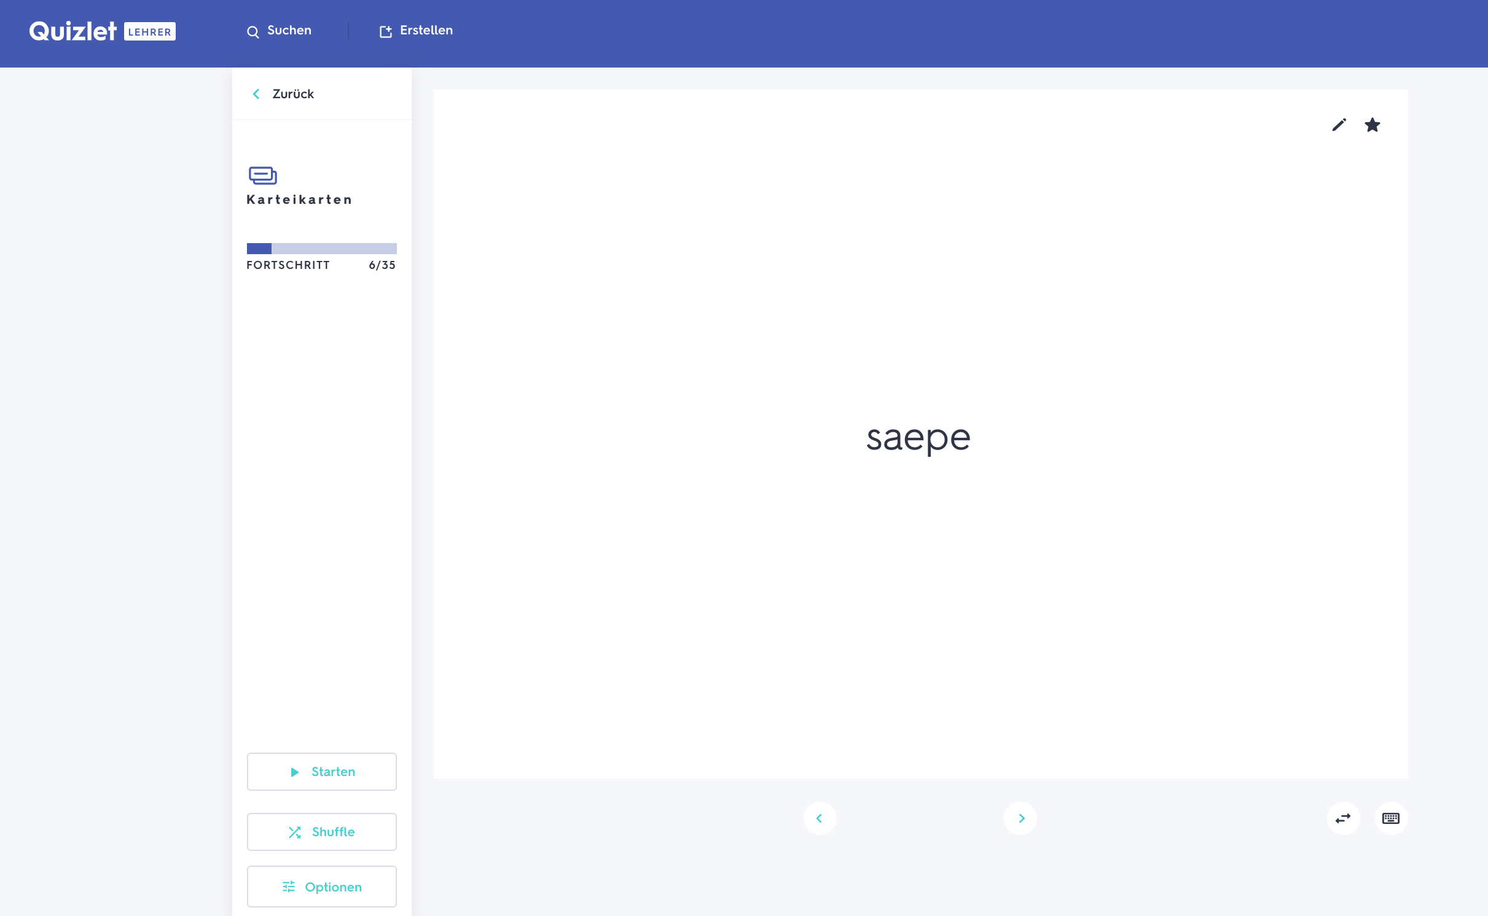The image size is (1488, 916).
Task: Click the Karteikarten flashcards icon
Action: coord(262,176)
